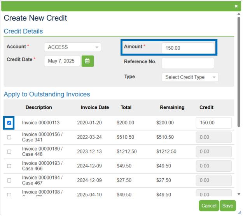This screenshot has width=243, height=216.
Task: Click the Description column header
Action: click(x=38, y=107)
